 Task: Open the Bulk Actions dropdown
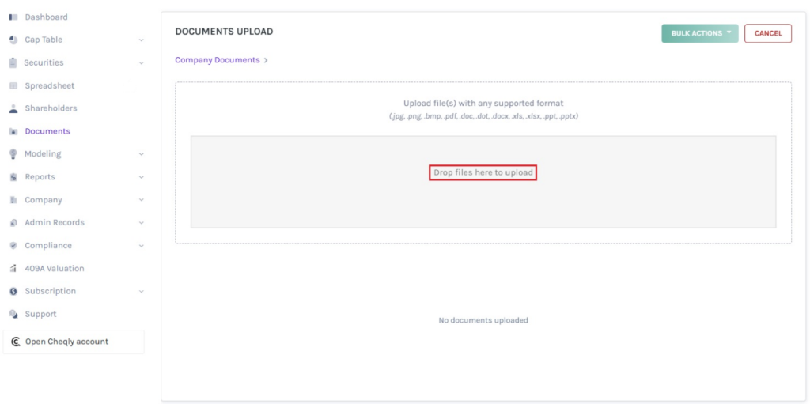click(700, 33)
